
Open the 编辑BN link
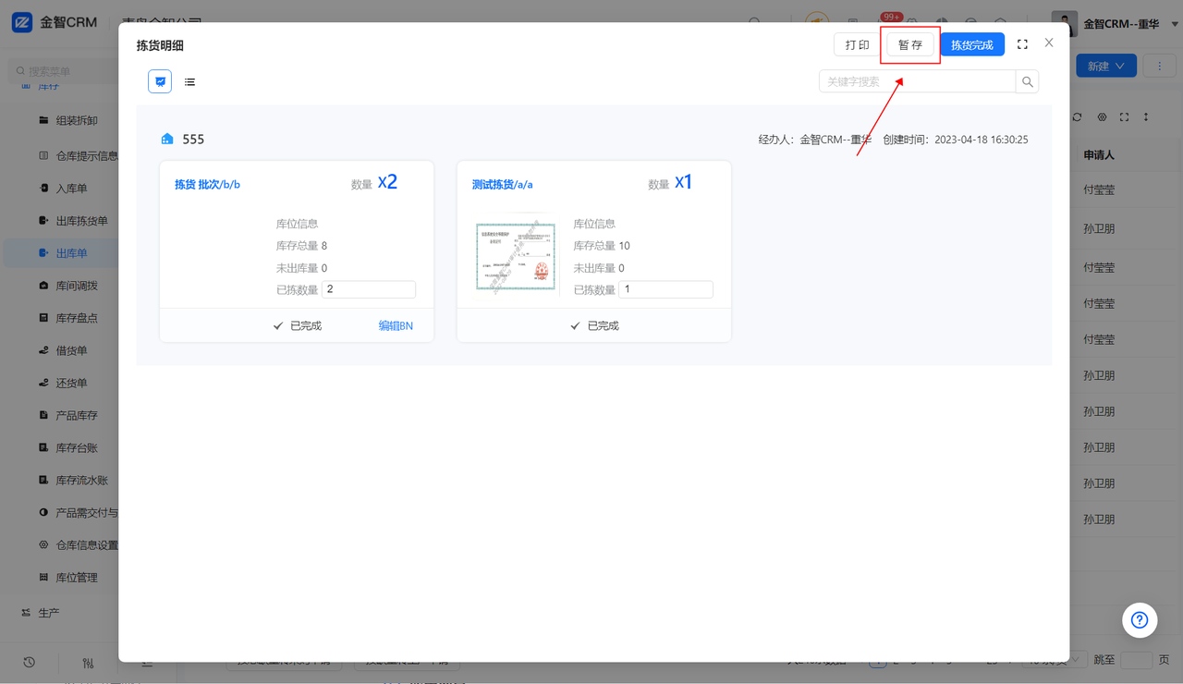click(396, 325)
